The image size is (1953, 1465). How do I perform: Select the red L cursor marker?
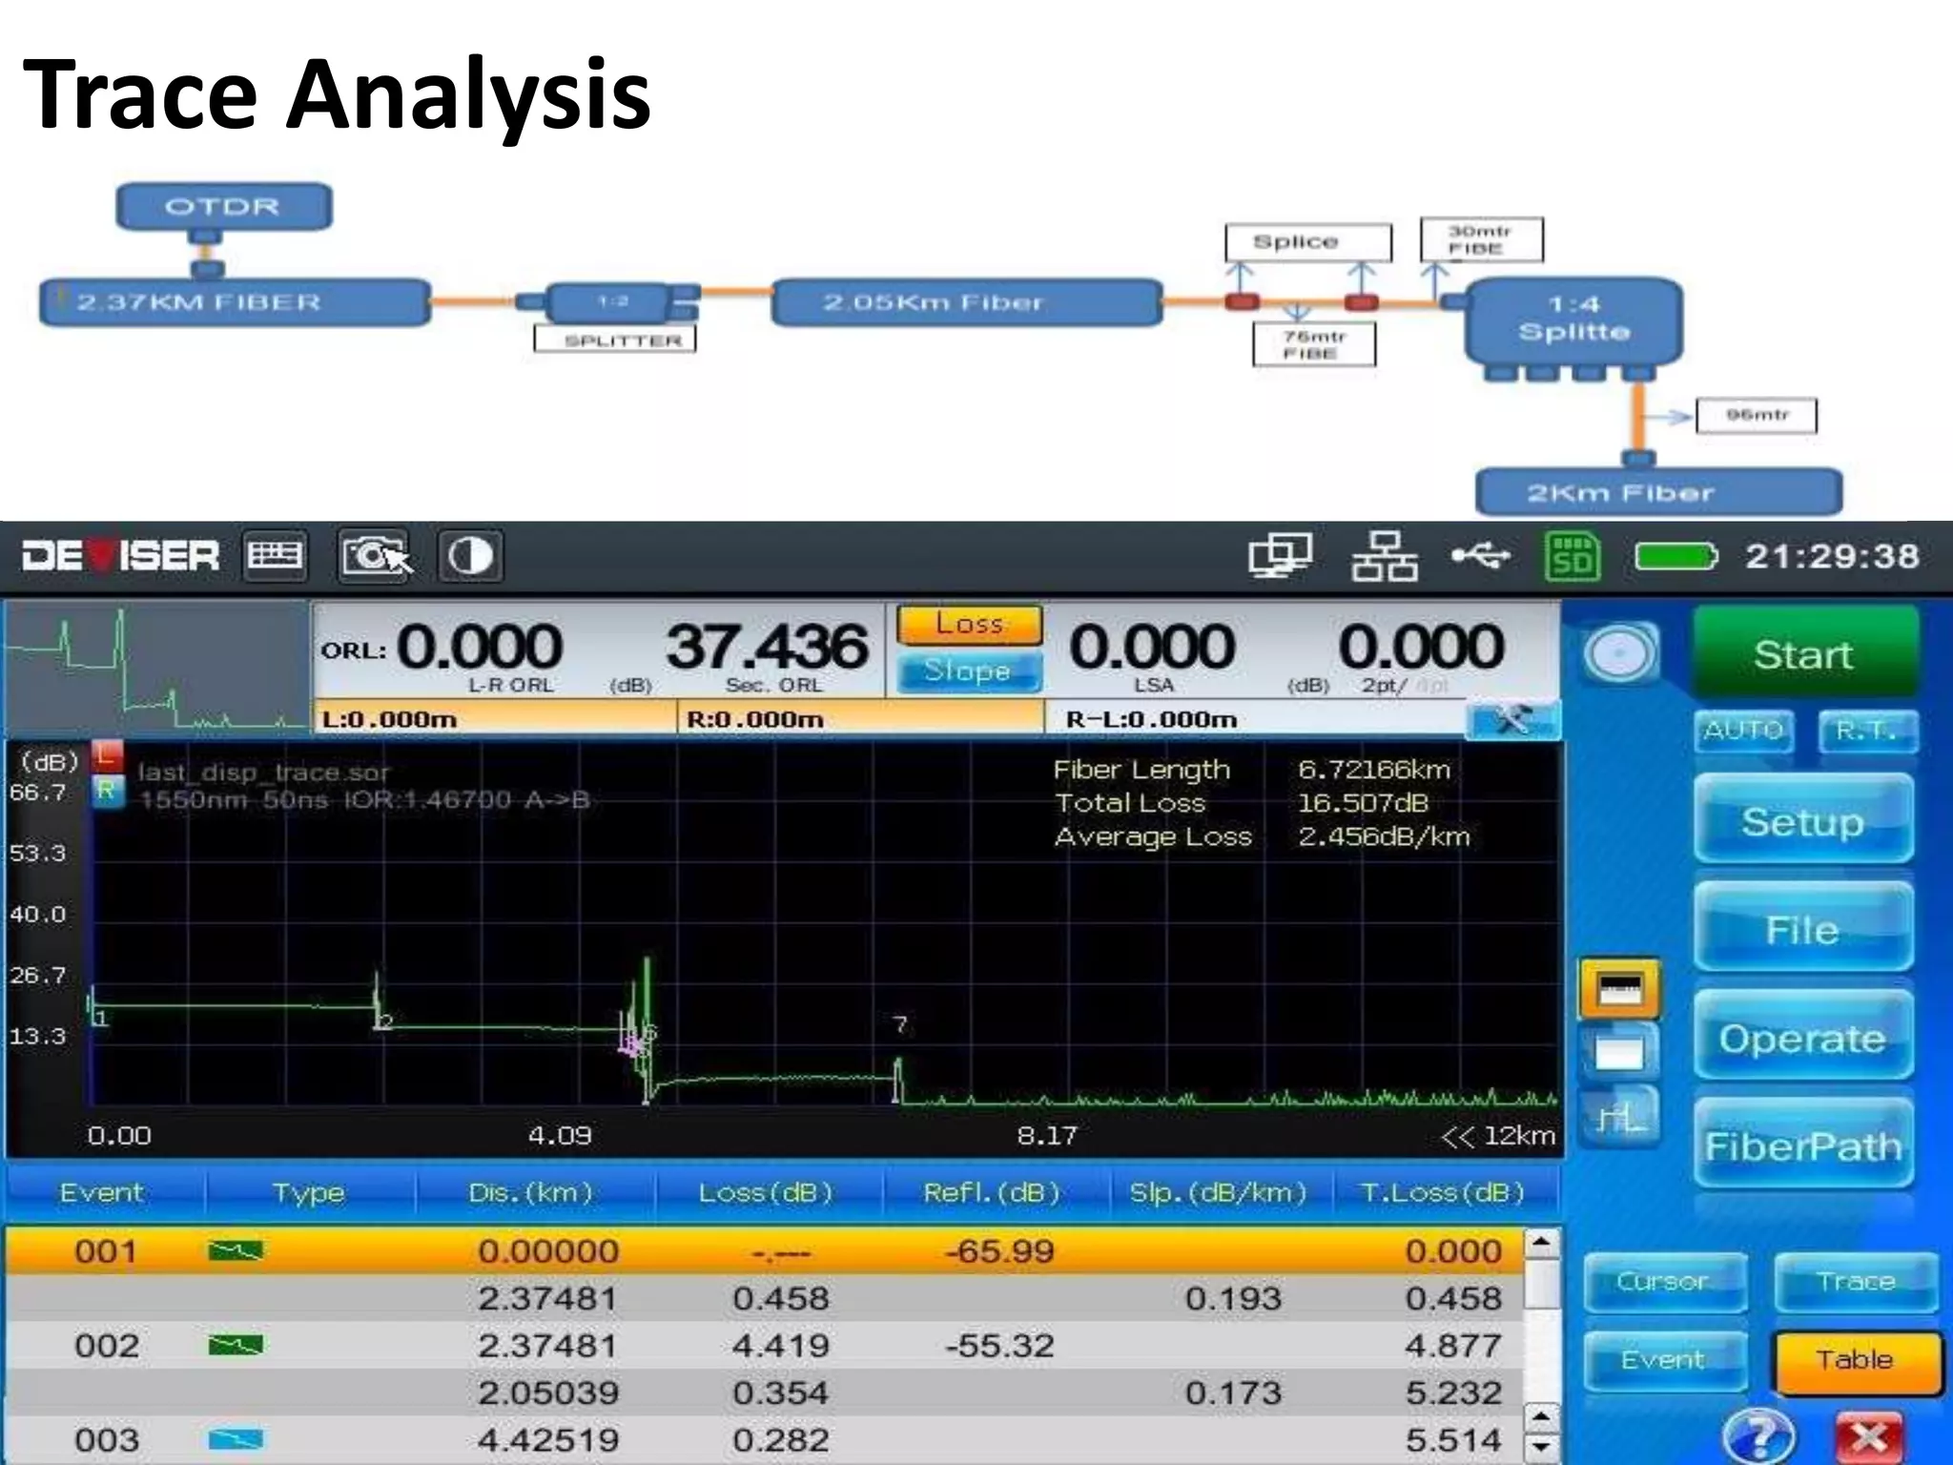pyautogui.click(x=107, y=757)
